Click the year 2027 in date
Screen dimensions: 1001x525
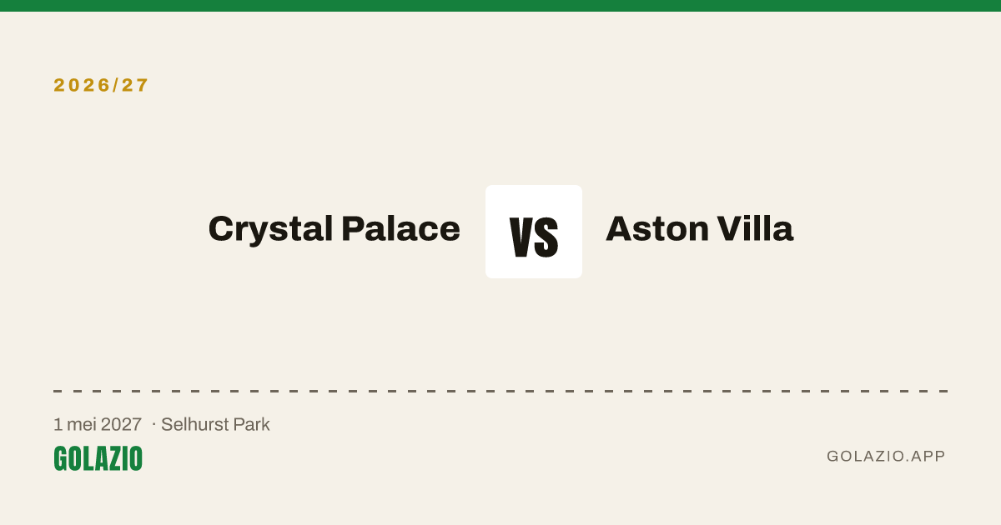point(122,424)
